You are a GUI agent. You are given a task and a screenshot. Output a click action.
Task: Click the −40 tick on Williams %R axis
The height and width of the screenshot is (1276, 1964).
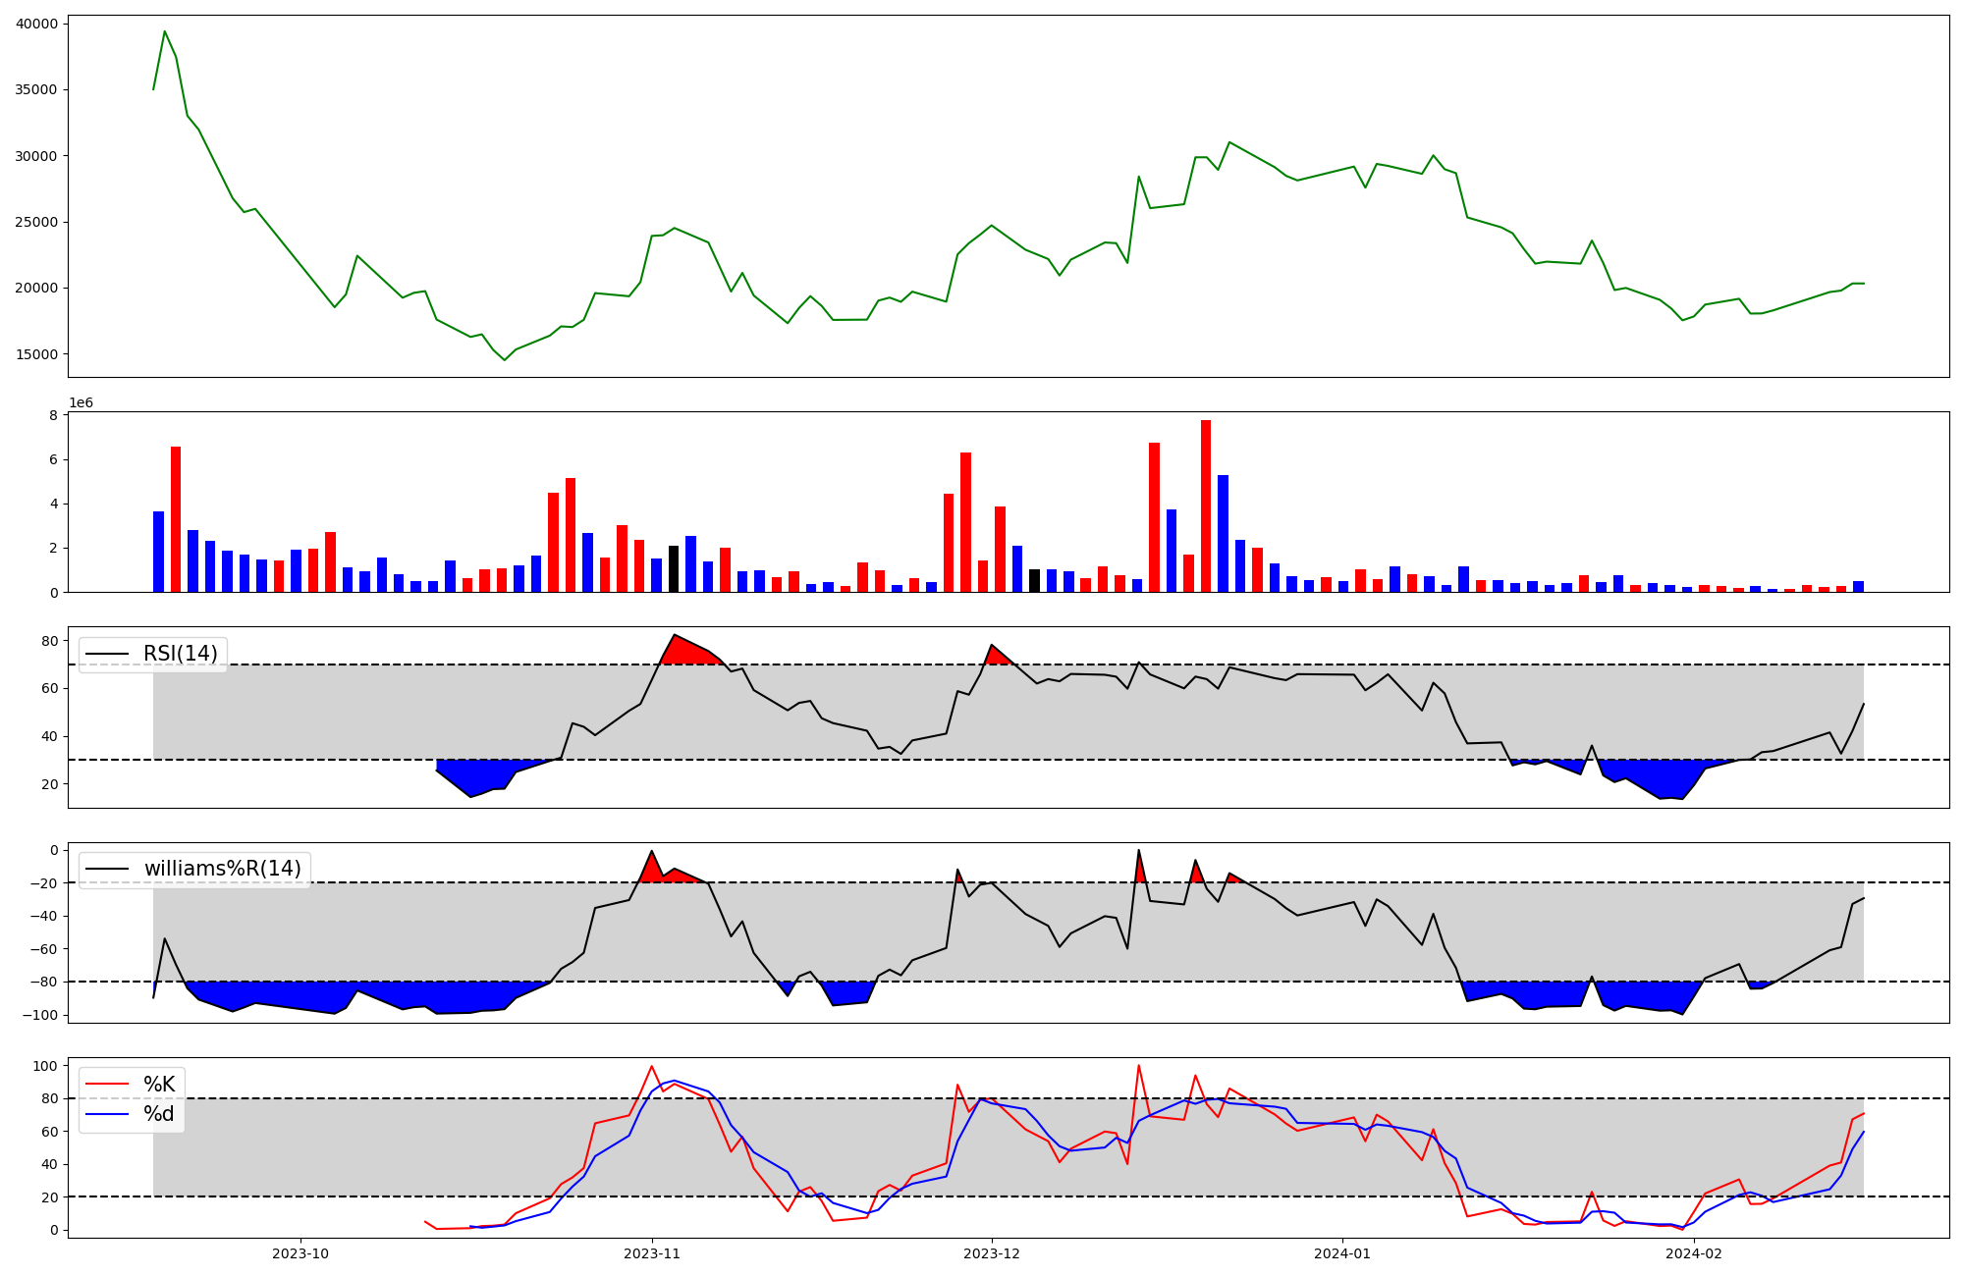click(42, 916)
